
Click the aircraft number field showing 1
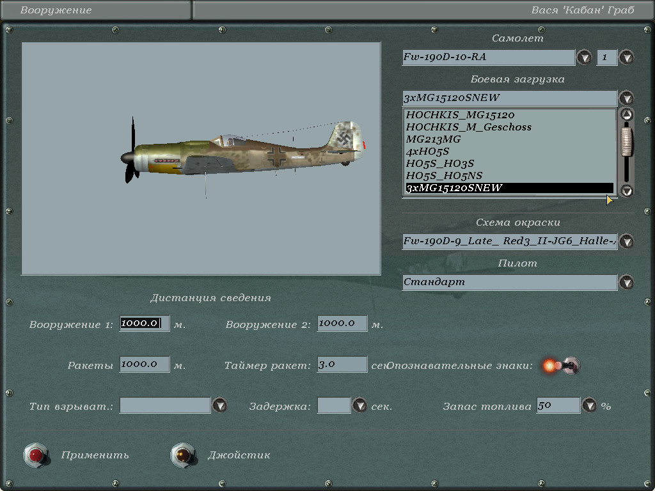[607, 57]
